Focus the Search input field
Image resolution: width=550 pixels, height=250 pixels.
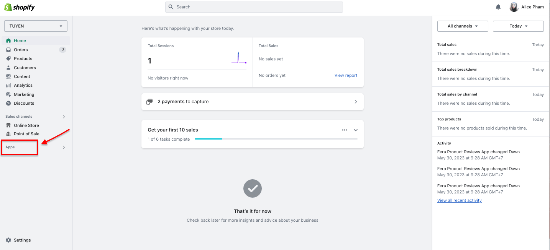pyautogui.click(x=254, y=7)
